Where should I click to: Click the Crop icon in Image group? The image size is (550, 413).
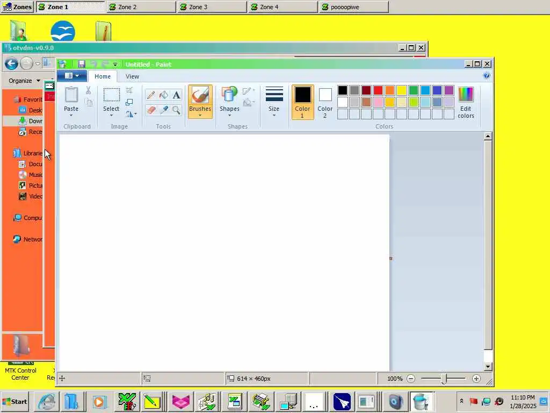click(129, 90)
